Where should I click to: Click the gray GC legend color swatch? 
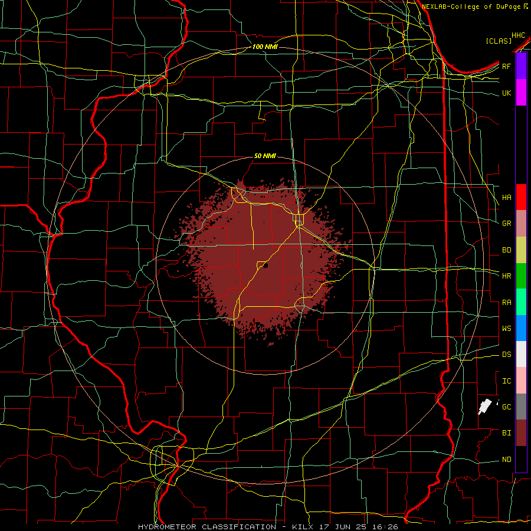point(521,407)
